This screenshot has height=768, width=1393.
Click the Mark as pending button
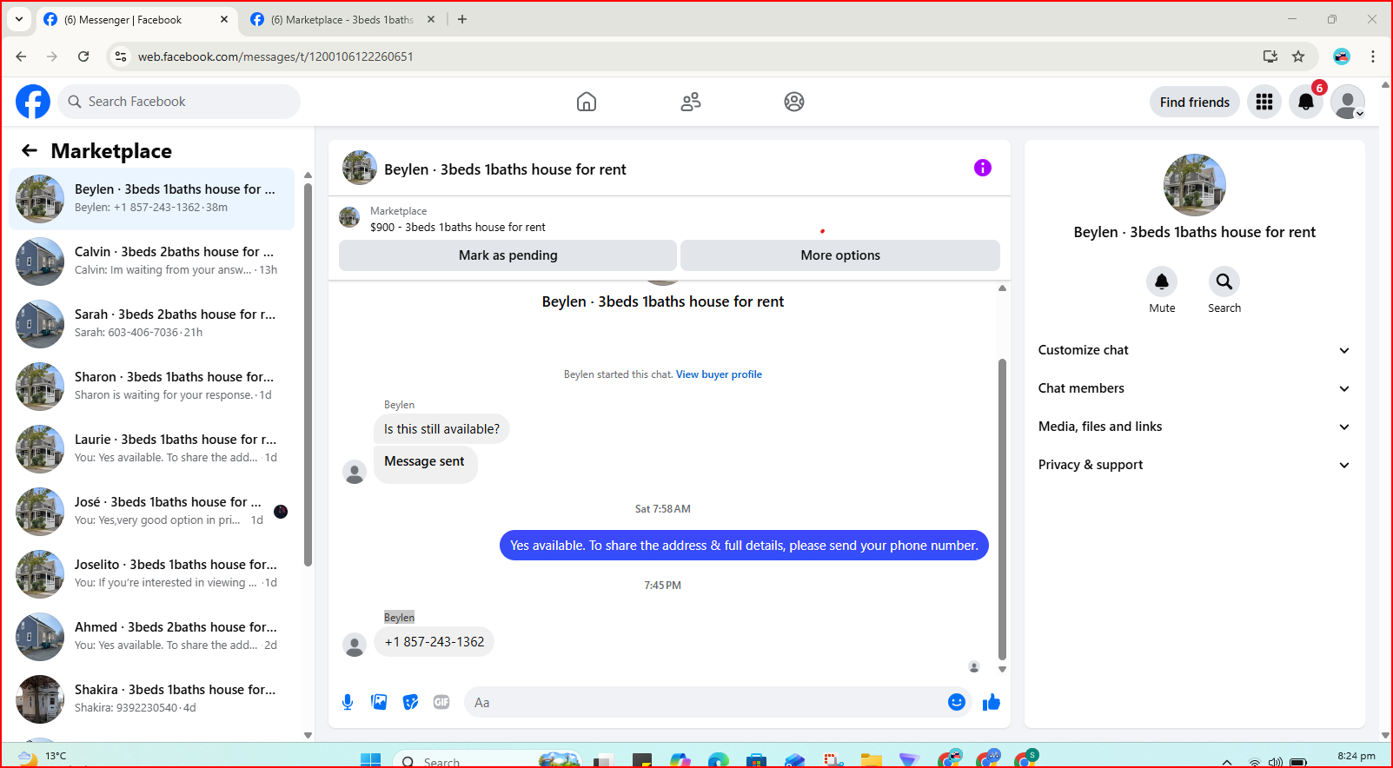(507, 255)
